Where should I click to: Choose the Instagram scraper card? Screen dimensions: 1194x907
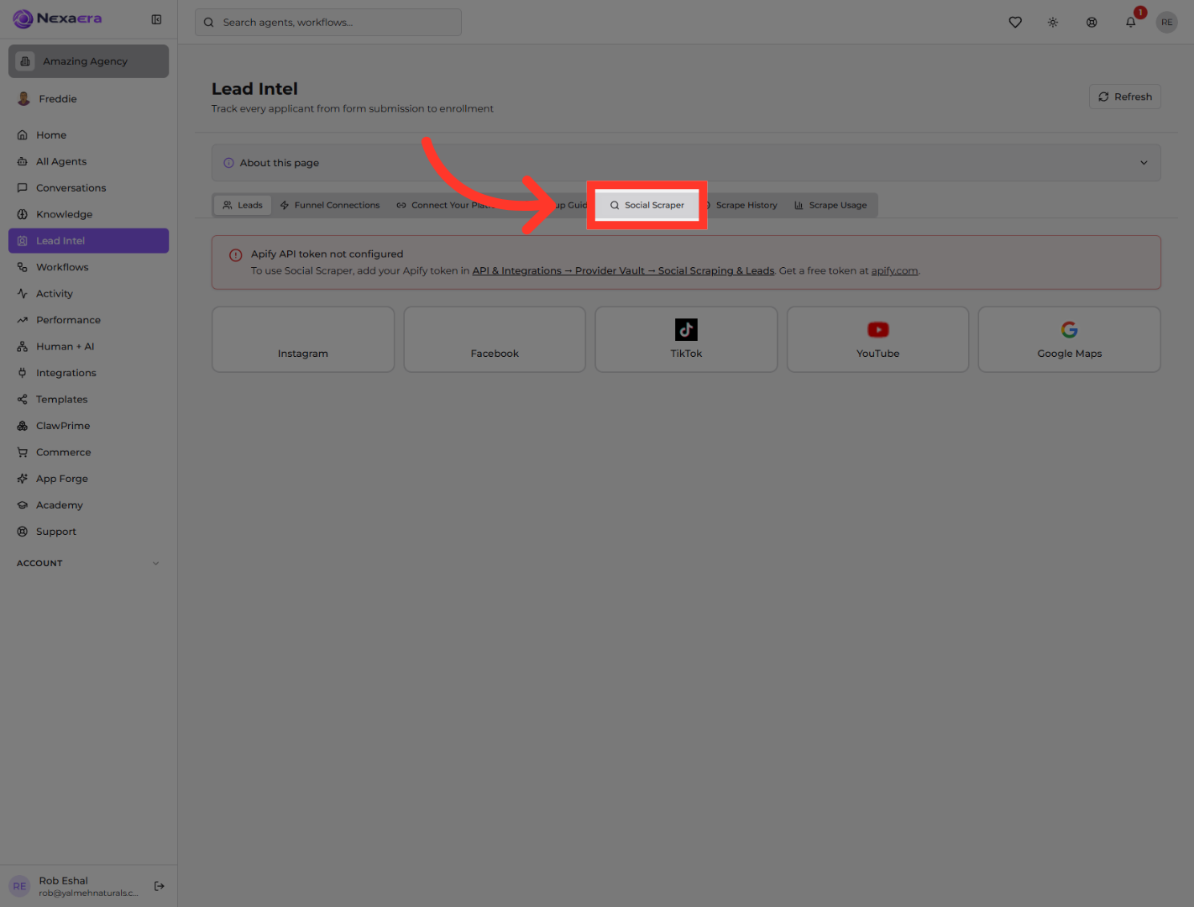click(303, 339)
